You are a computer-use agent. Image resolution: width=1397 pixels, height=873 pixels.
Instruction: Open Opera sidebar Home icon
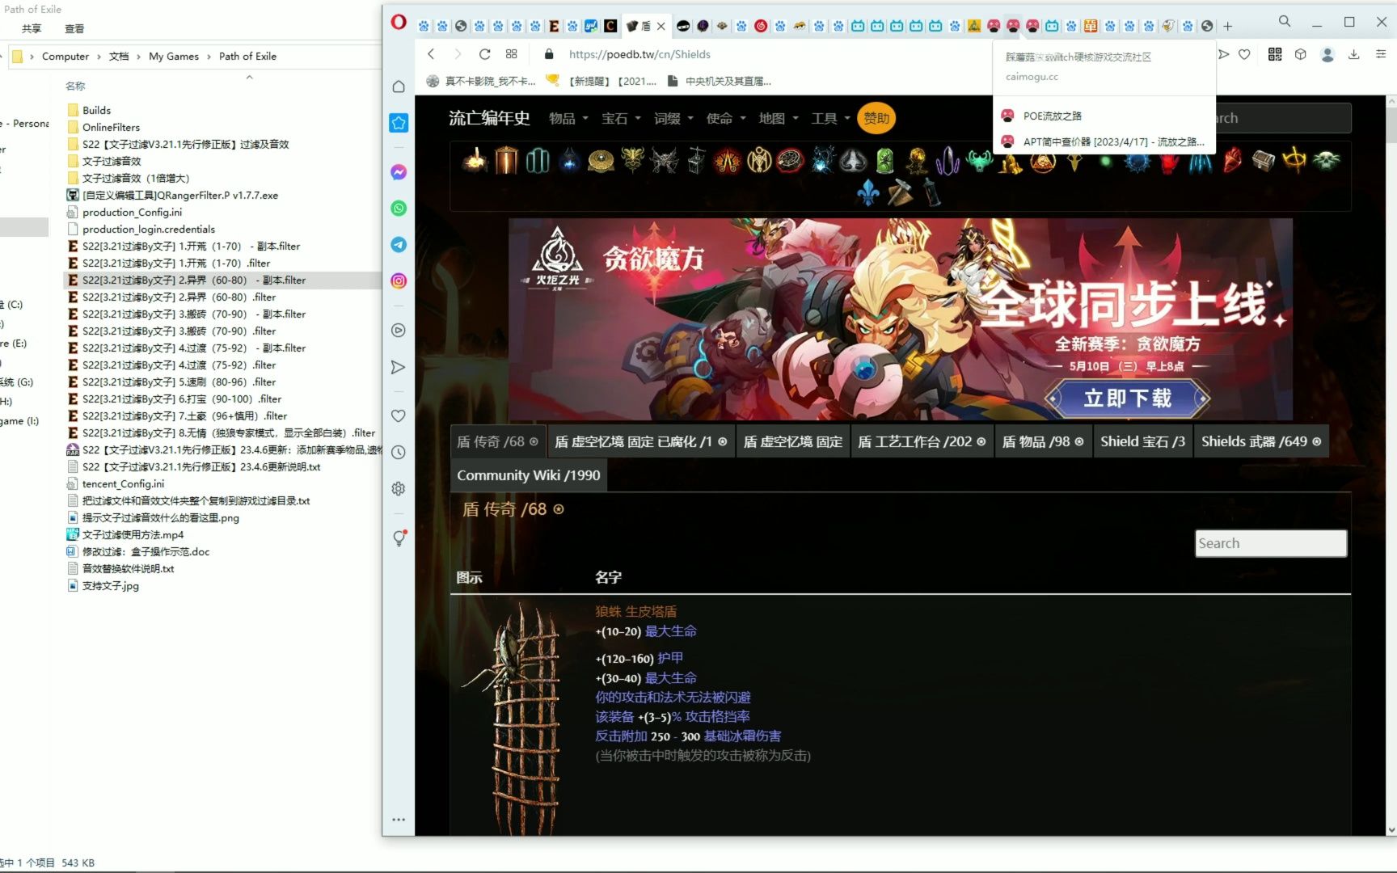[x=399, y=86]
